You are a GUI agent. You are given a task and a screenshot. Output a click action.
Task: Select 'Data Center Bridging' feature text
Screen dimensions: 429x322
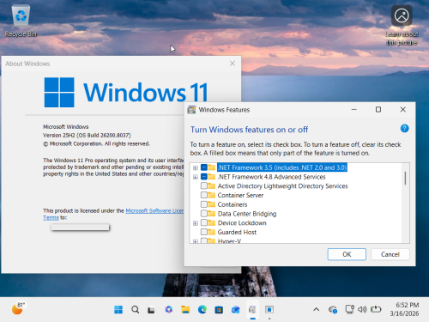pyautogui.click(x=247, y=214)
